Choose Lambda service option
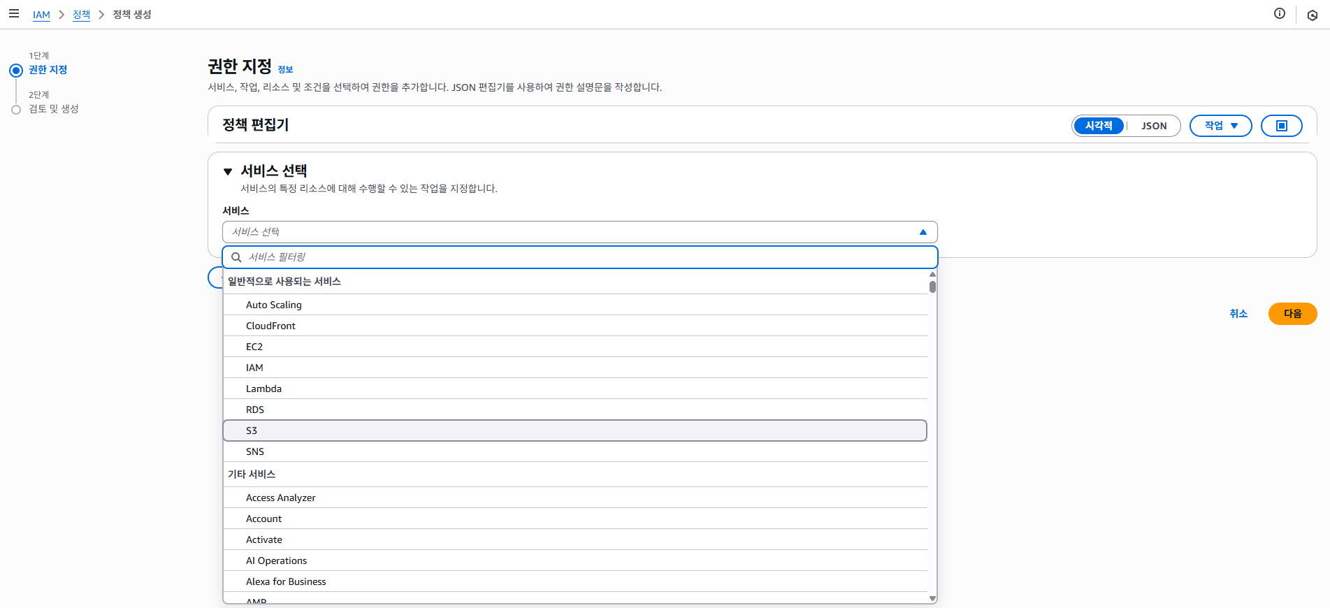The height and width of the screenshot is (608, 1330). pos(575,389)
